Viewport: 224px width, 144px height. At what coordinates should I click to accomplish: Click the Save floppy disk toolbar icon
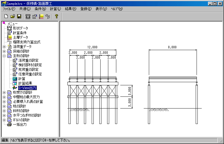pos(19,16)
